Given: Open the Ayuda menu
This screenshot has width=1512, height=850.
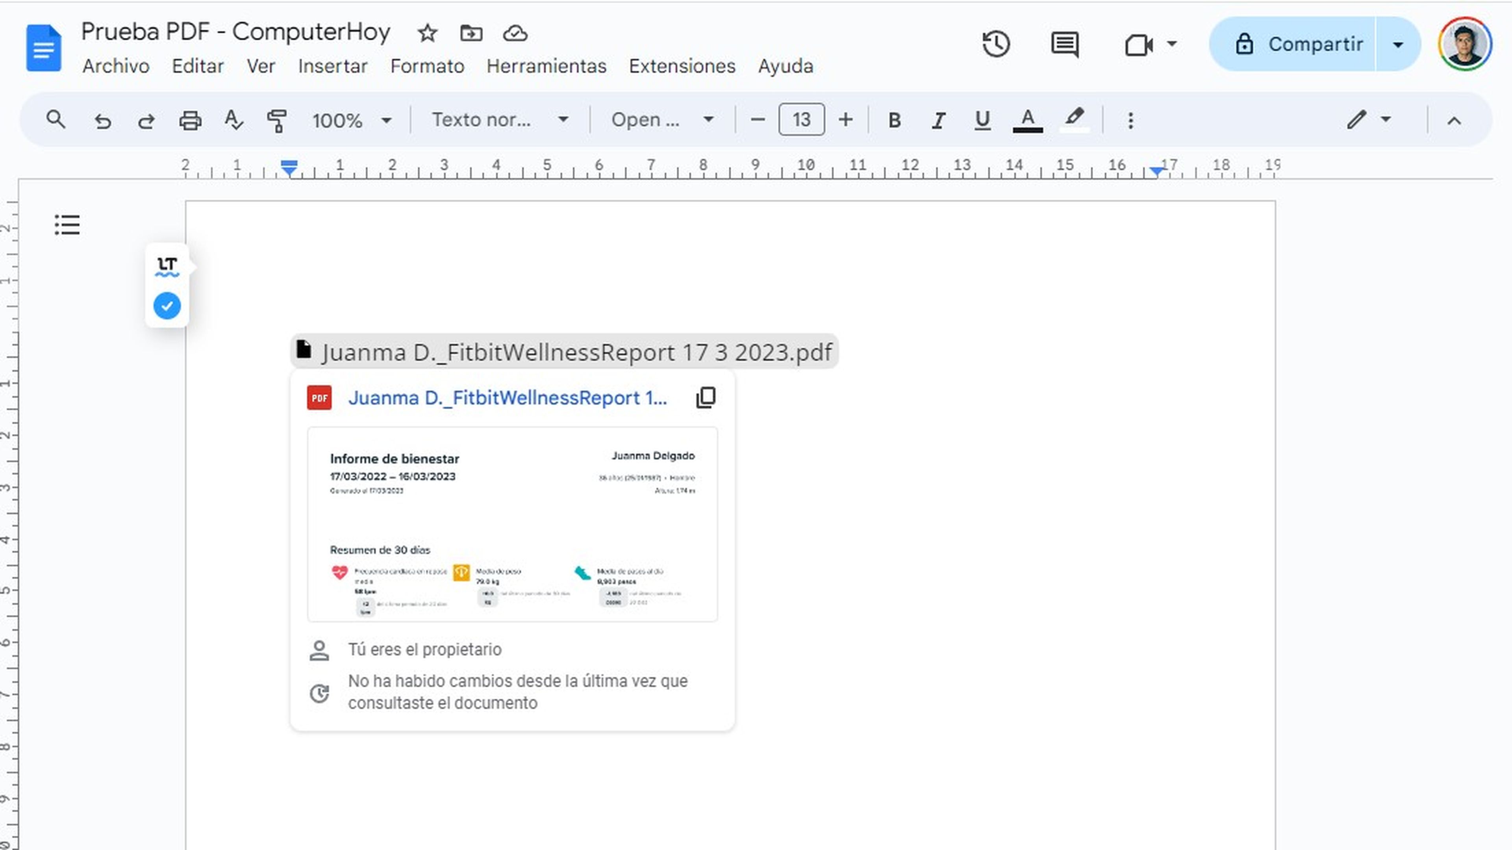Looking at the screenshot, I should [786, 66].
